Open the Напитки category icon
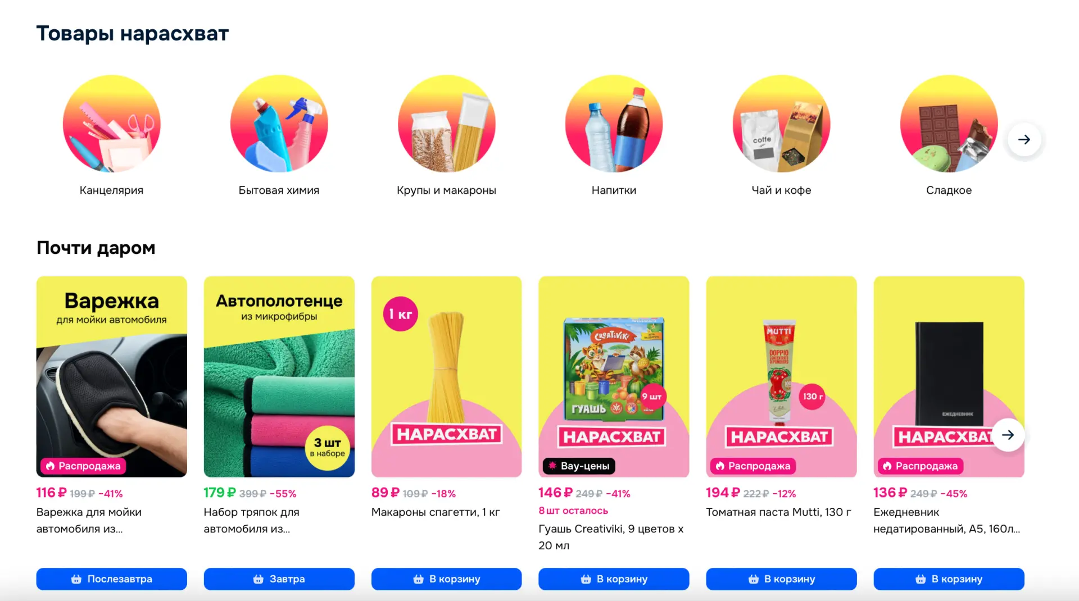This screenshot has height=601, width=1079. tap(614, 124)
